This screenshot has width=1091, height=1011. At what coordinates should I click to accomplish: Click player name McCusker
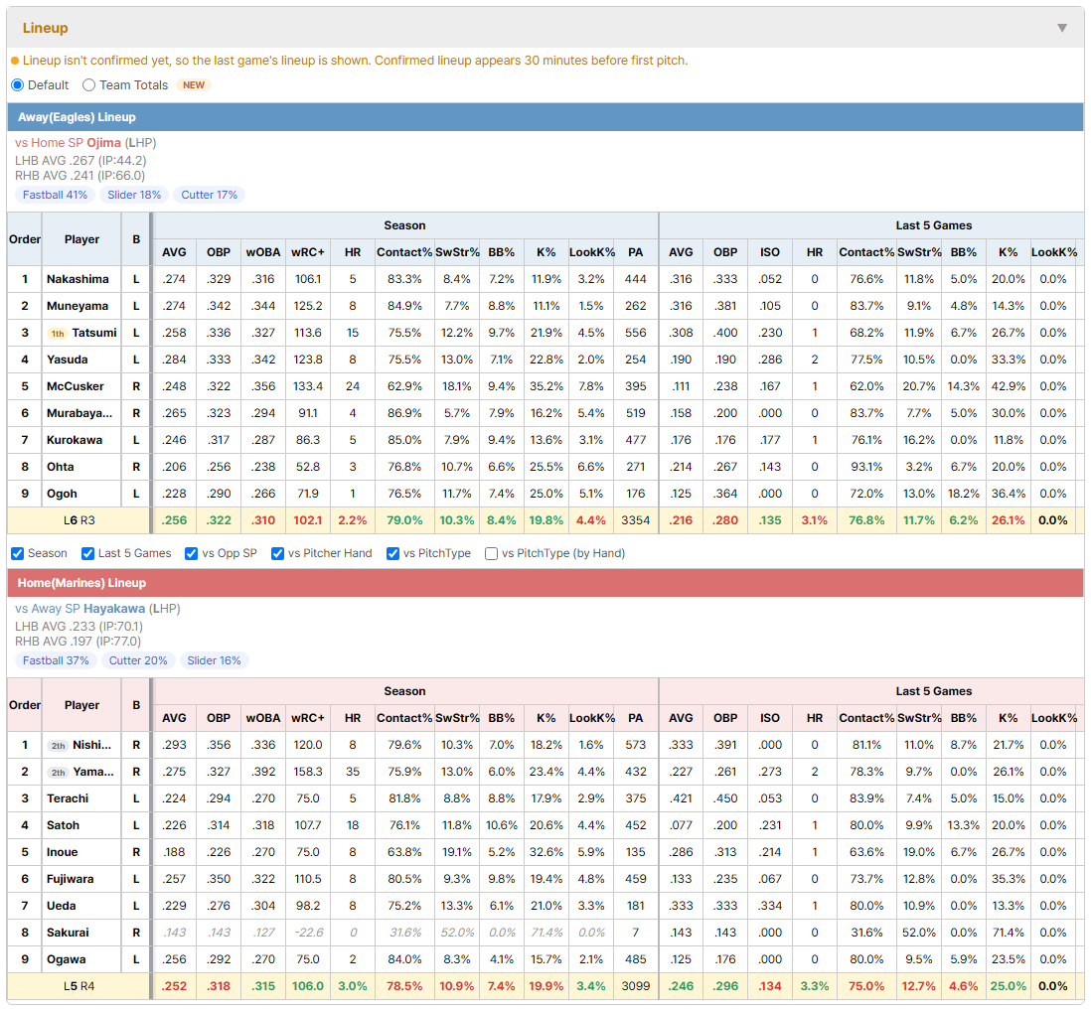[x=76, y=386]
